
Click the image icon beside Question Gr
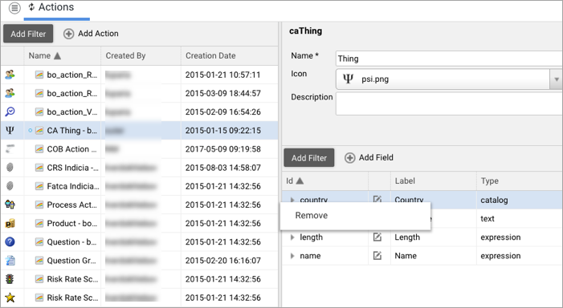coord(39,261)
